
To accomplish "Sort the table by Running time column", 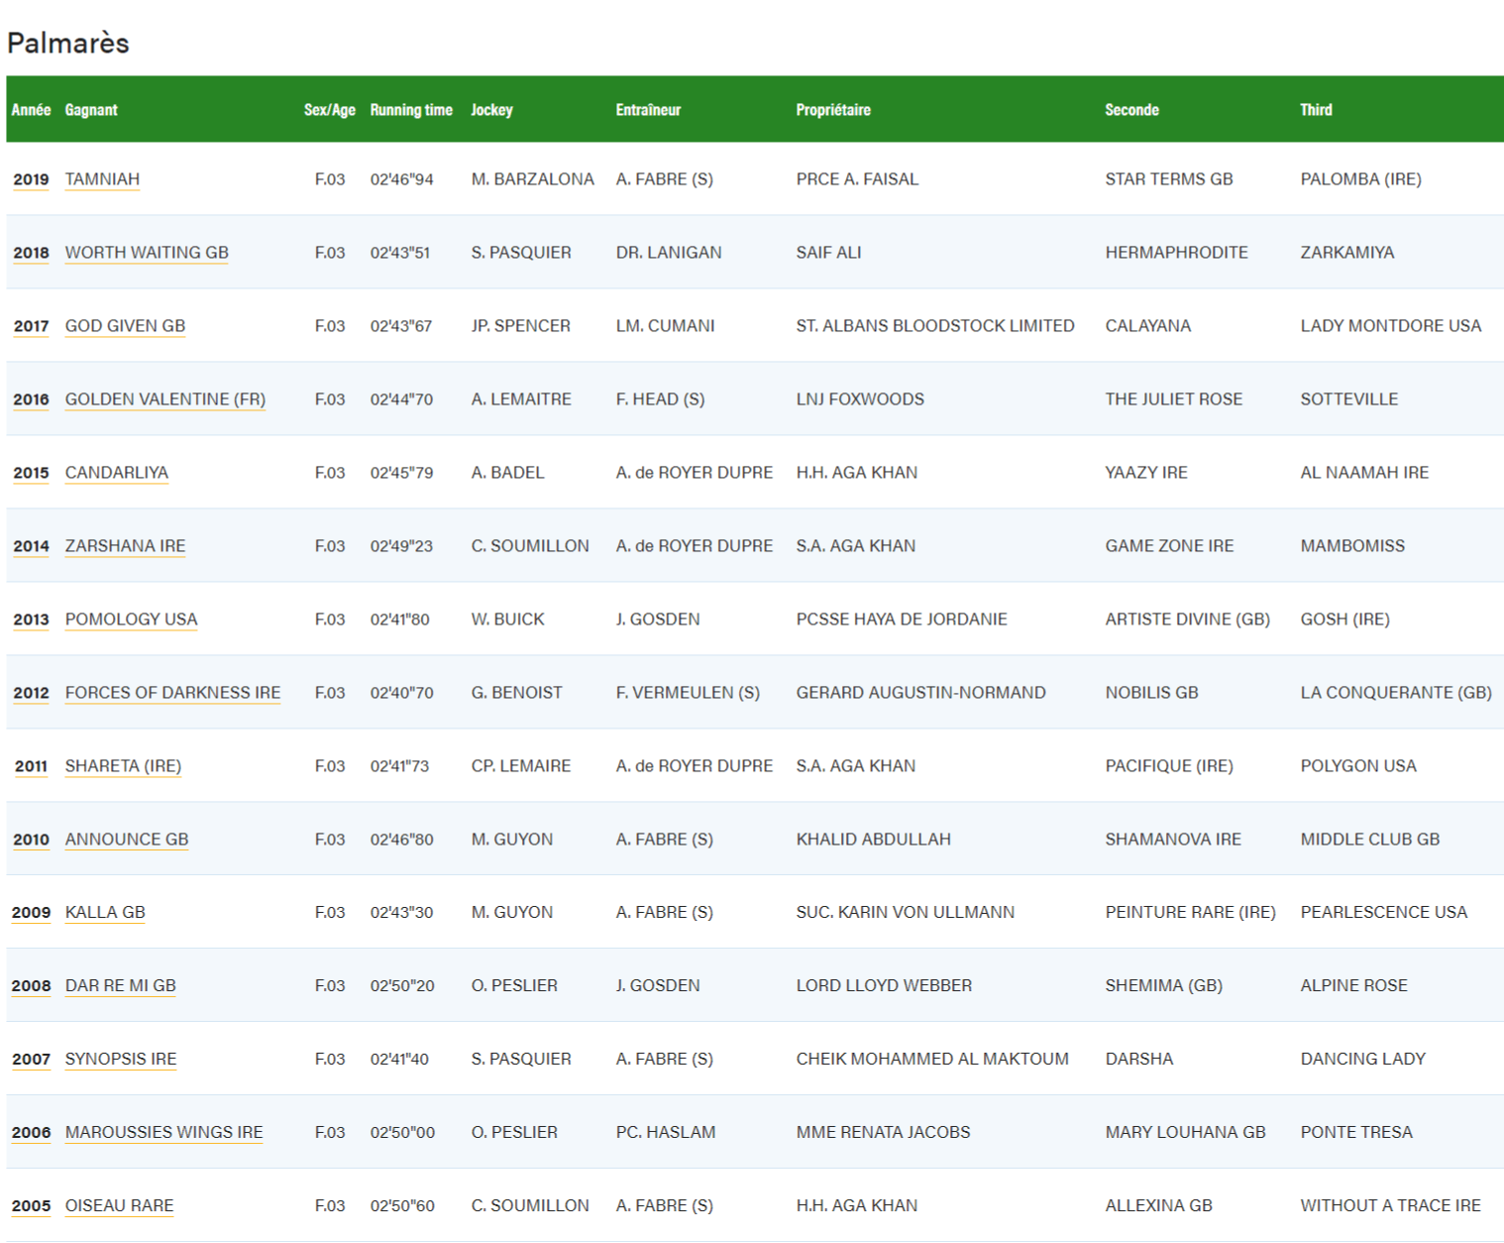I will click(411, 110).
